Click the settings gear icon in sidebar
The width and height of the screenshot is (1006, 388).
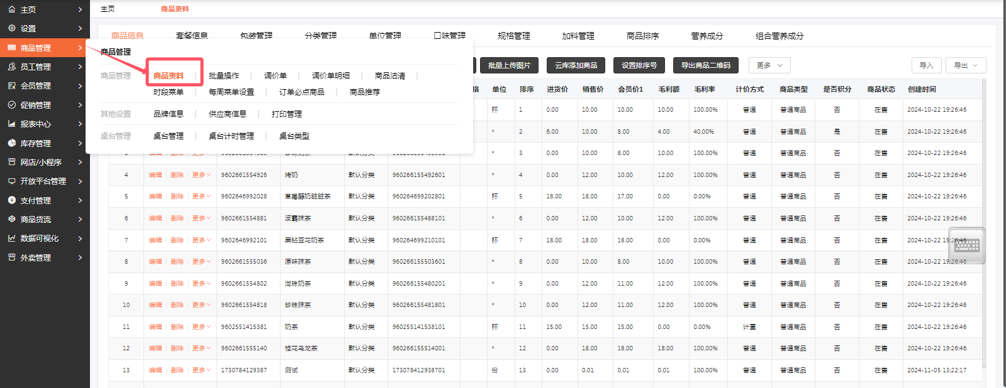click(11, 28)
